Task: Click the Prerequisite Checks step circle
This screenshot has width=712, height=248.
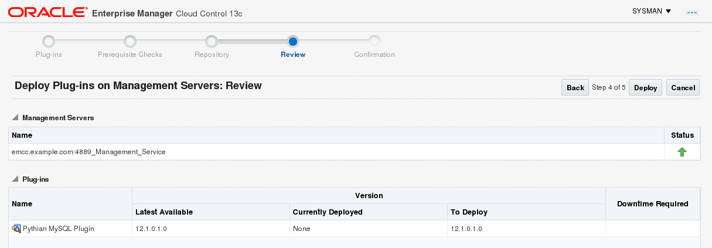Action: pos(130,41)
